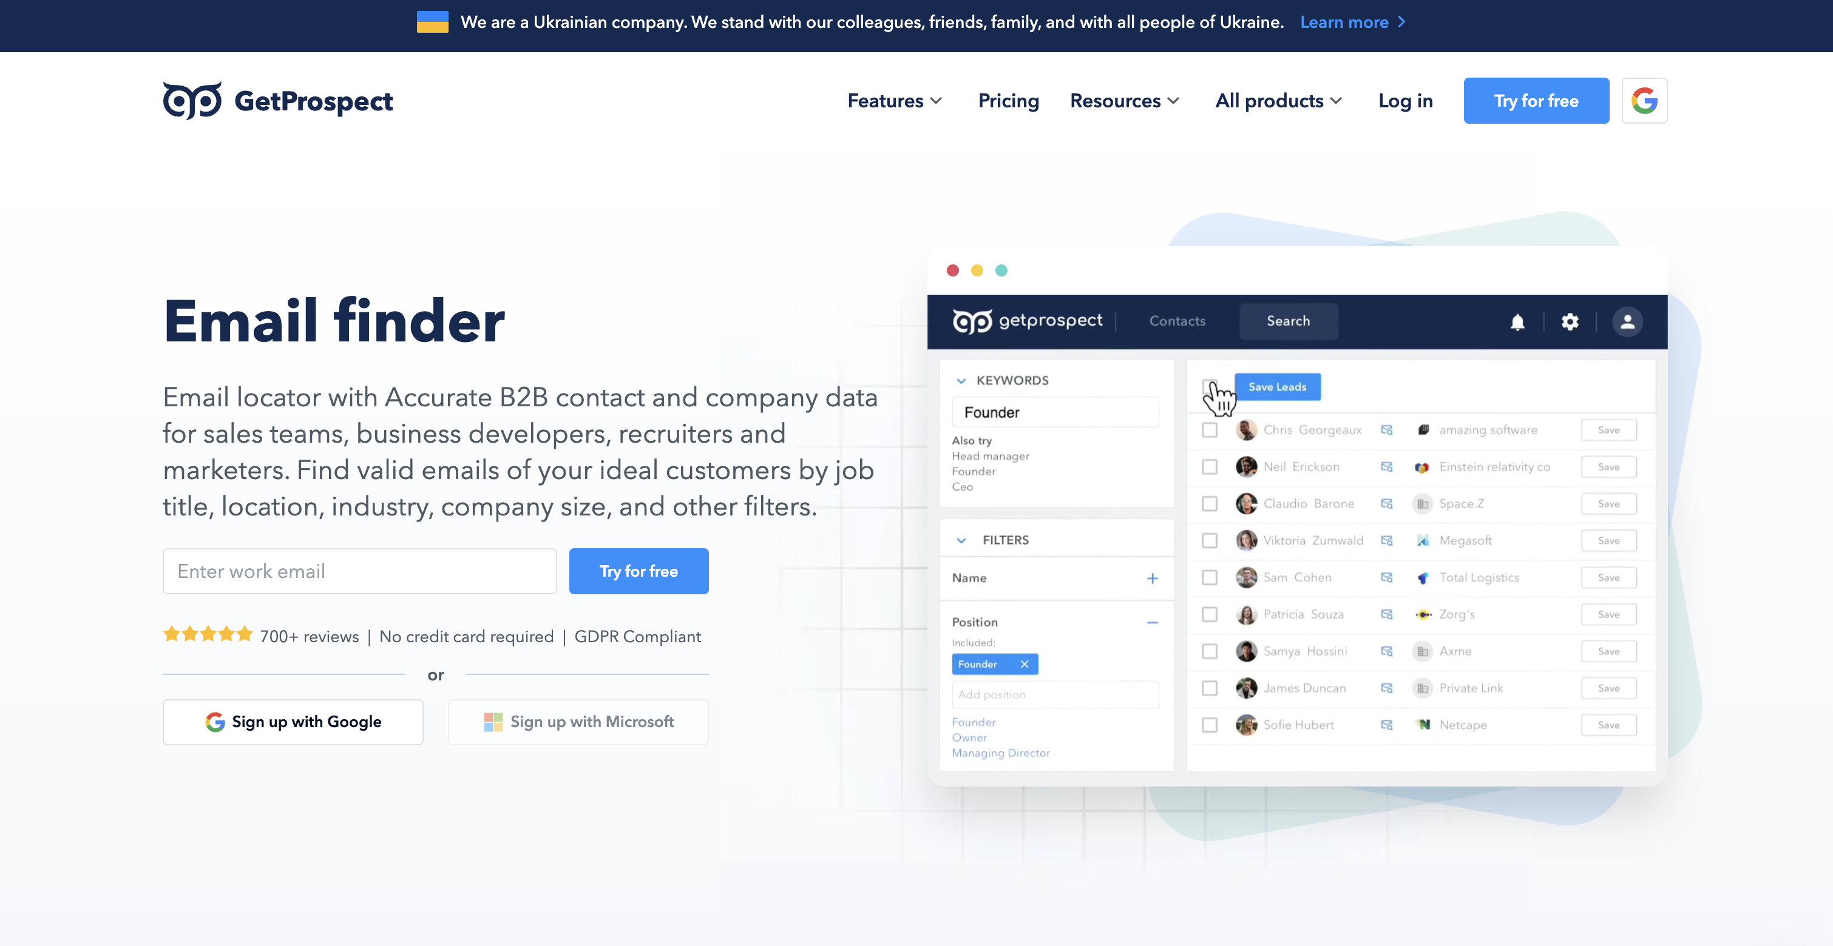The height and width of the screenshot is (946, 1833).
Task: Click the notification bell icon
Action: pyautogui.click(x=1518, y=321)
